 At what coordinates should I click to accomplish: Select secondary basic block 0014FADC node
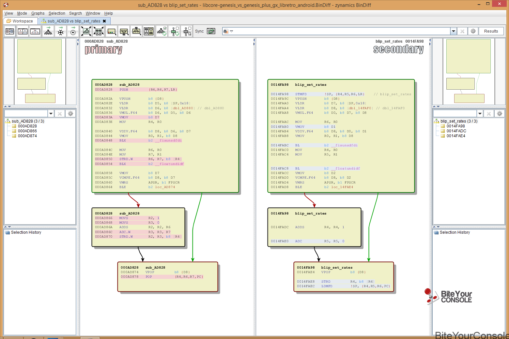click(314, 227)
